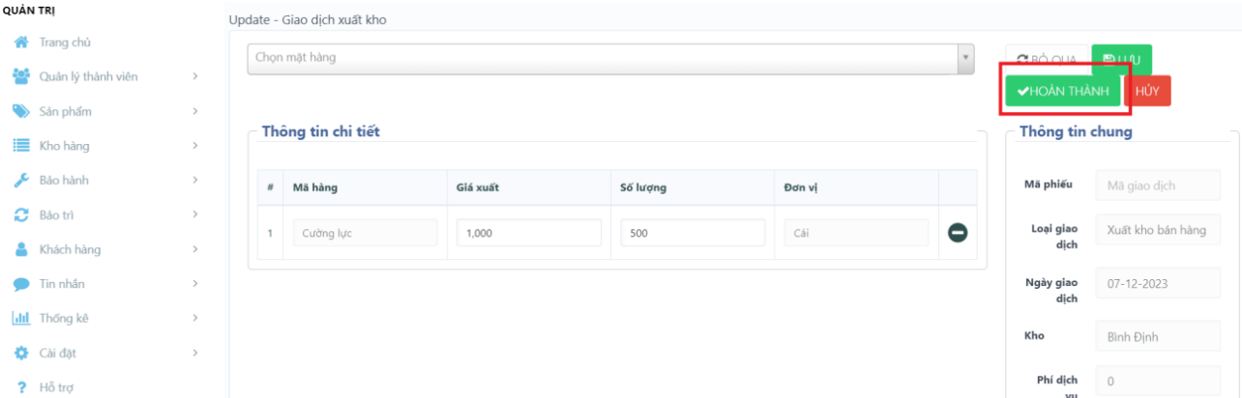Viewport: 1242px width, 398px height.
Task: Click the Tin nhắn chat bubble icon
Action: (x=20, y=284)
